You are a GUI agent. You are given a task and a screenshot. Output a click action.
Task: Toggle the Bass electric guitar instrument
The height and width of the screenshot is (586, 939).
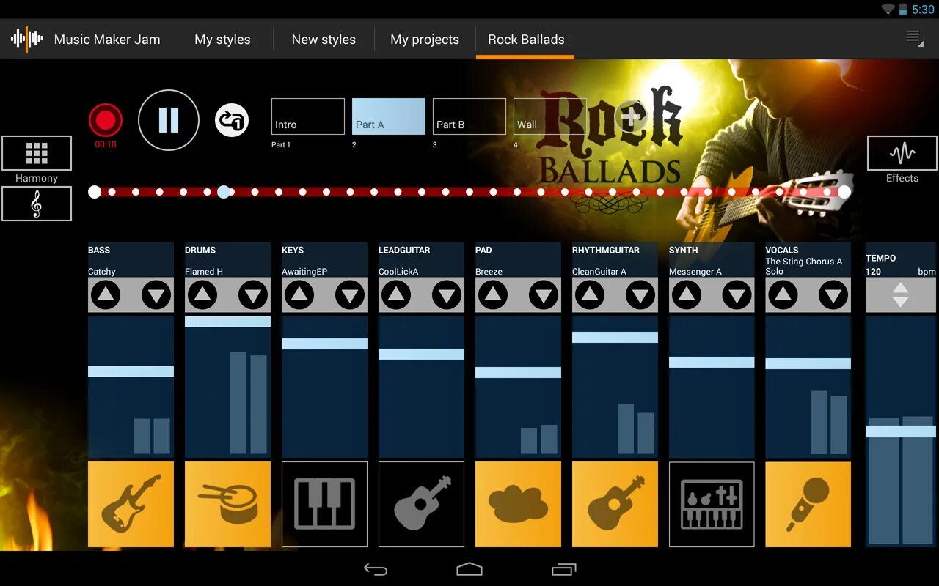131,504
